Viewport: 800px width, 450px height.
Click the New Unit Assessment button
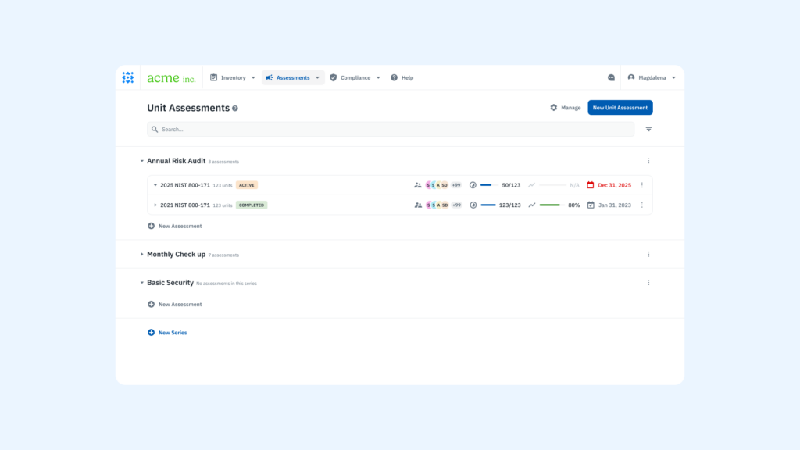[620, 108]
